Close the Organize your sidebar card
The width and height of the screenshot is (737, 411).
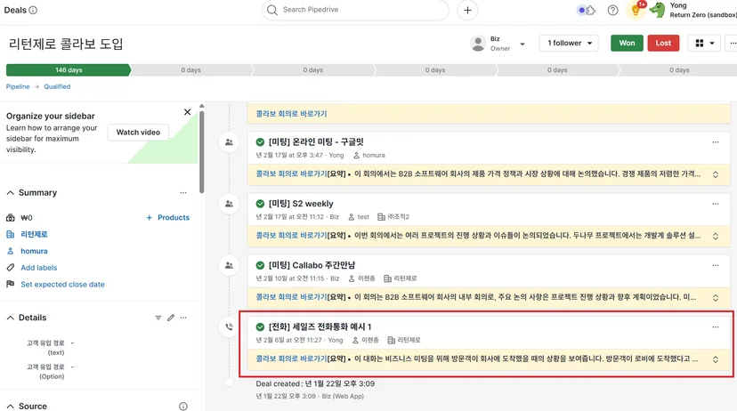coord(187,112)
